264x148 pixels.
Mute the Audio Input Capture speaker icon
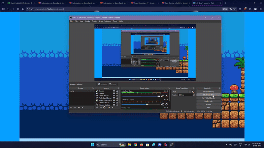coord(162,96)
